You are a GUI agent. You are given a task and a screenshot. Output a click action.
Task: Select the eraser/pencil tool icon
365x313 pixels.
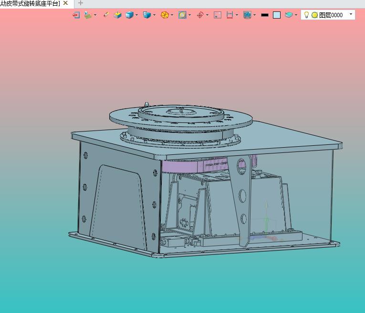coord(106,15)
